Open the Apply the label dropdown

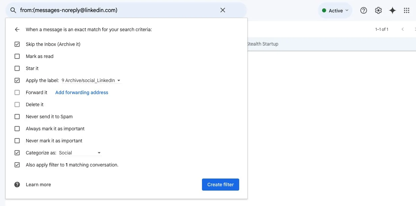(x=91, y=80)
